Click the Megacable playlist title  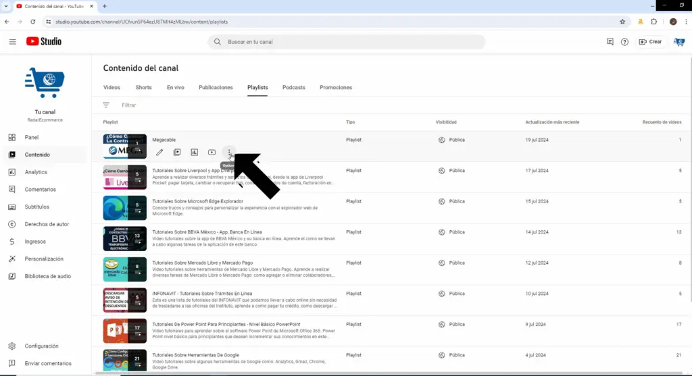tap(164, 140)
